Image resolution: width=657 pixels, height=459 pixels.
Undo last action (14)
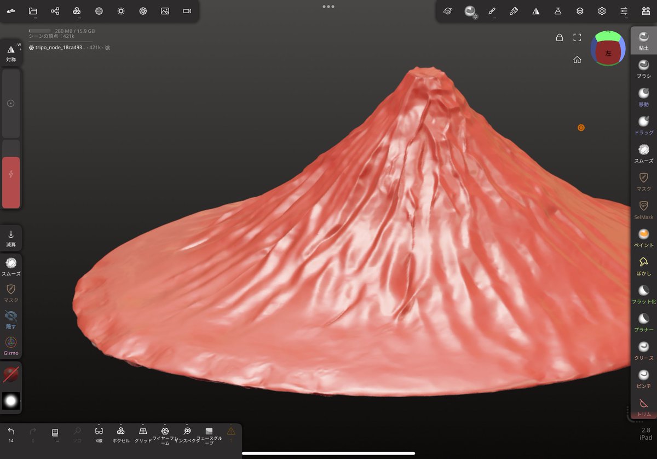[11, 435]
